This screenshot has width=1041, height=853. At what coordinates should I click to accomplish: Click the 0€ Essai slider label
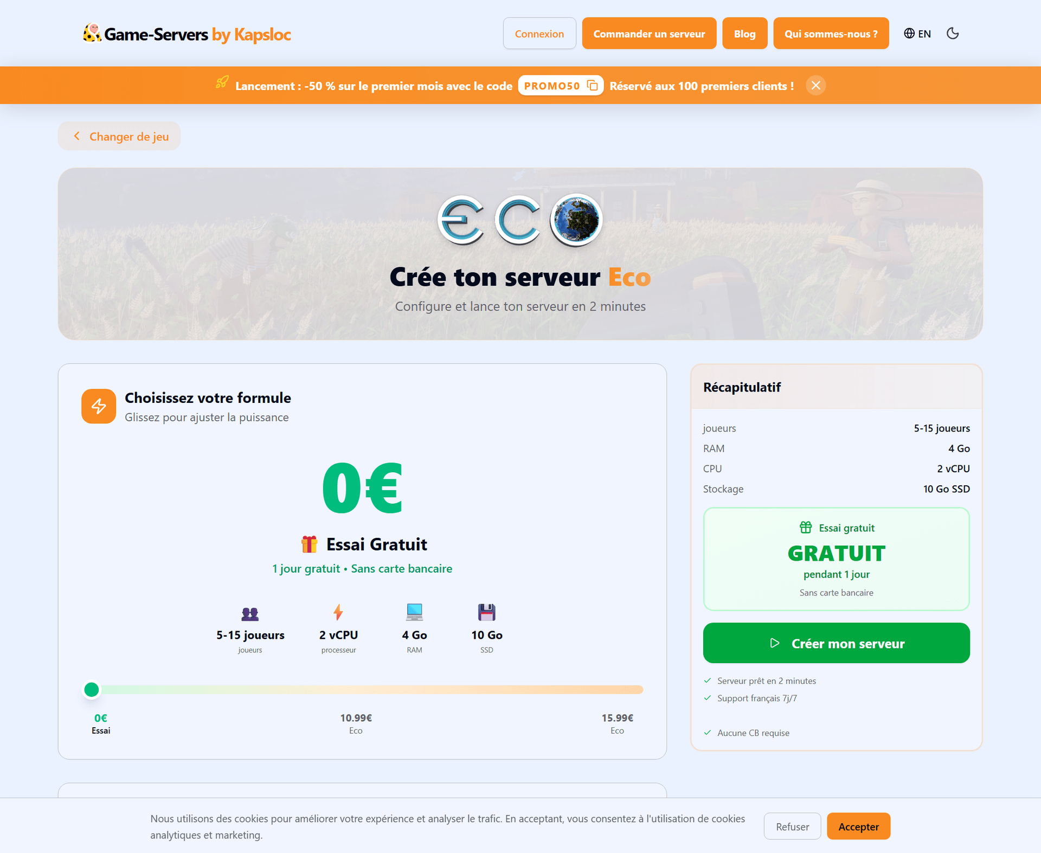pyautogui.click(x=101, y=723)
